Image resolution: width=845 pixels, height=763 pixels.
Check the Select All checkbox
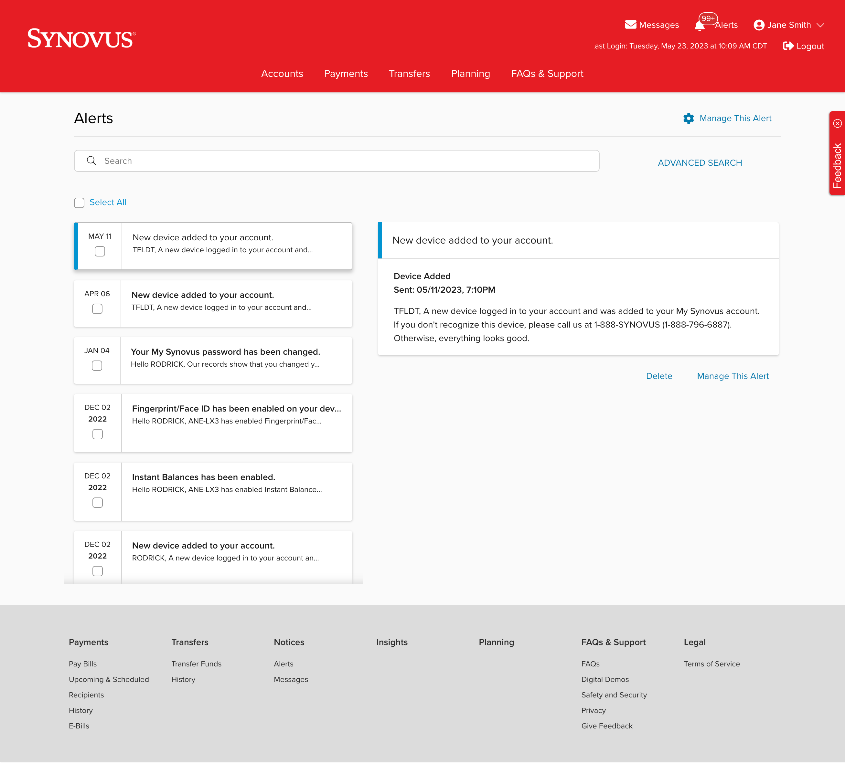[x=79, y=203]
